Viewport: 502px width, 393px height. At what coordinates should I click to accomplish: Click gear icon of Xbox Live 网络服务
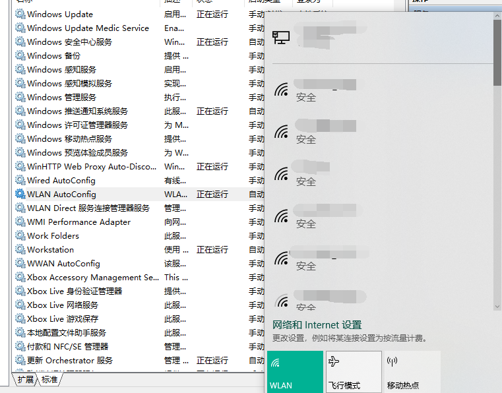click(20, 305)
